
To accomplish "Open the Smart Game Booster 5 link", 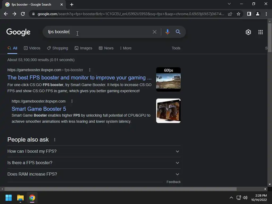I will (39, 109).
